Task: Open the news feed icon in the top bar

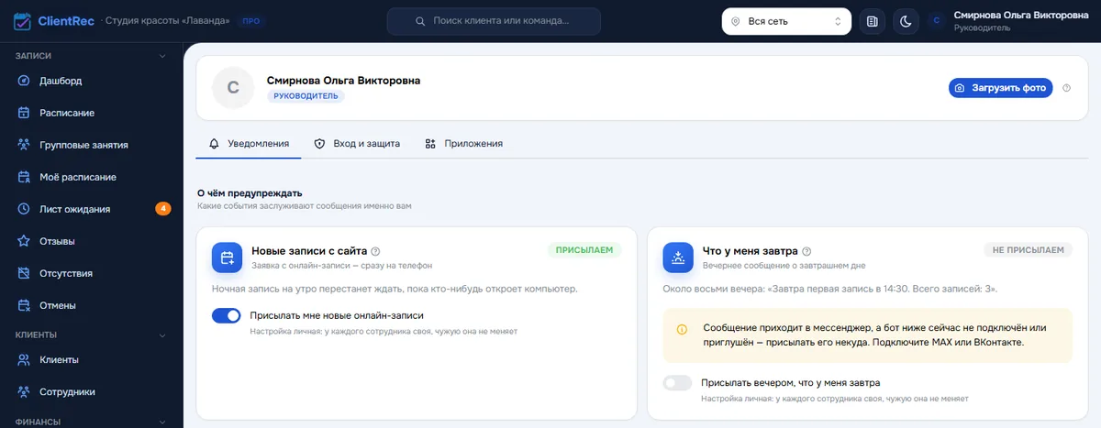Action: tap(873, 21)
